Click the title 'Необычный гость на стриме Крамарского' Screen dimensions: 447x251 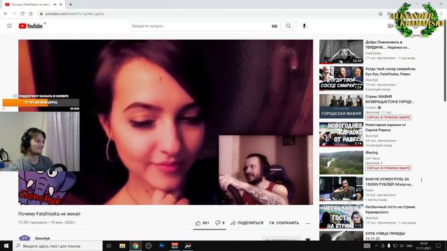(x=390, y=209)
